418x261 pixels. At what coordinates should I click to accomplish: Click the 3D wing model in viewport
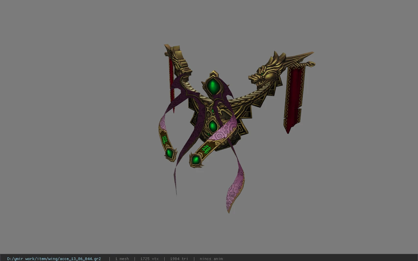pos(236,129)
